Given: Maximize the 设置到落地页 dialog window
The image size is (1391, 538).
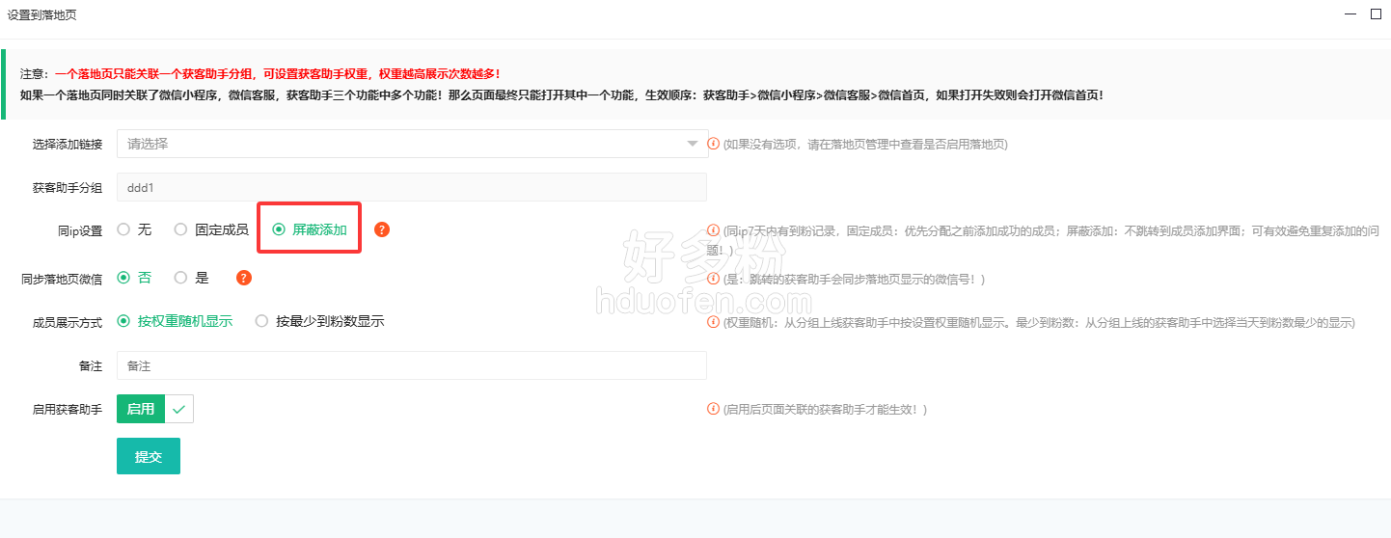Looking at the screenshot, I should (x=1377, y=14).
